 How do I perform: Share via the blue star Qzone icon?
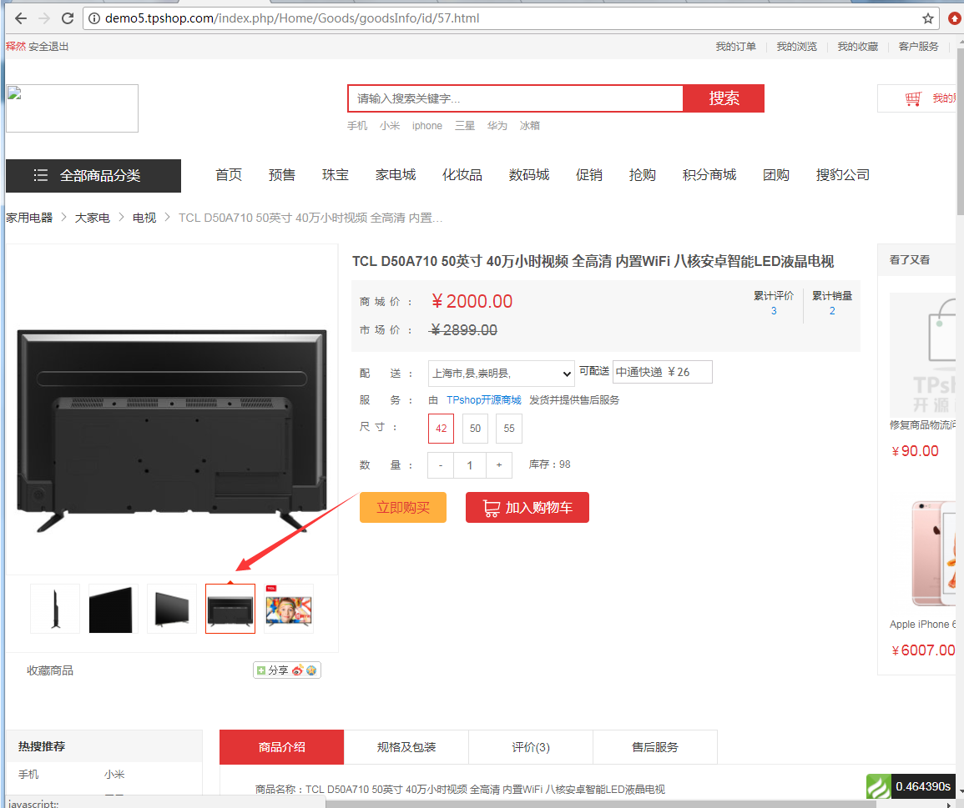point(311,670)
